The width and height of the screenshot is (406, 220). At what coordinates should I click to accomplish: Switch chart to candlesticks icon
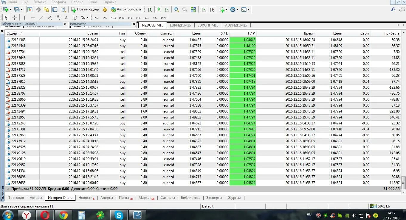pos(158,10)
